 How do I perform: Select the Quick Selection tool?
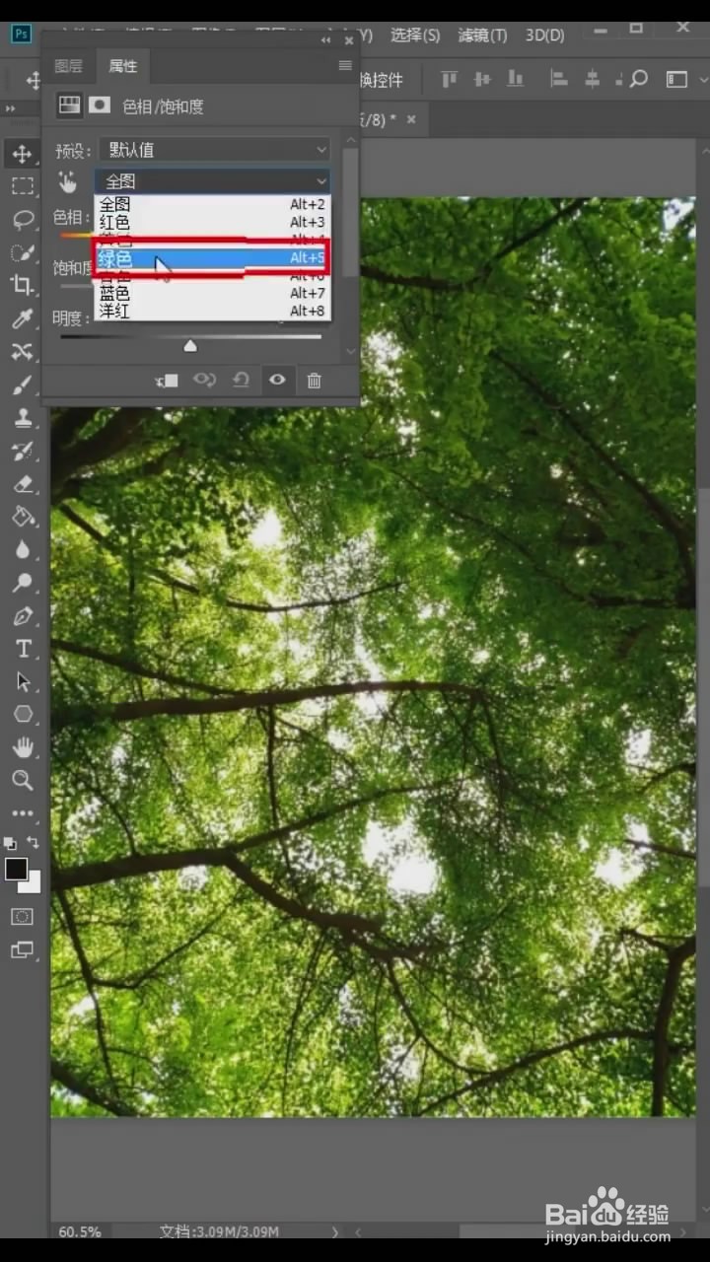click(21, 252)
